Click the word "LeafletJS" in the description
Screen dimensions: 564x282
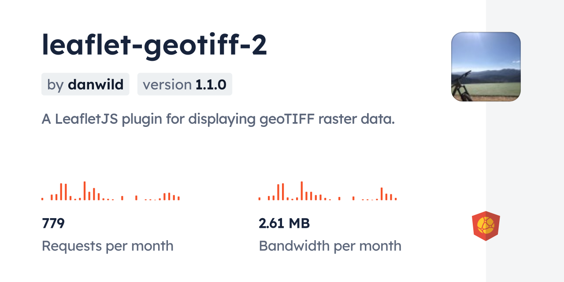click(x=85, y=119)
